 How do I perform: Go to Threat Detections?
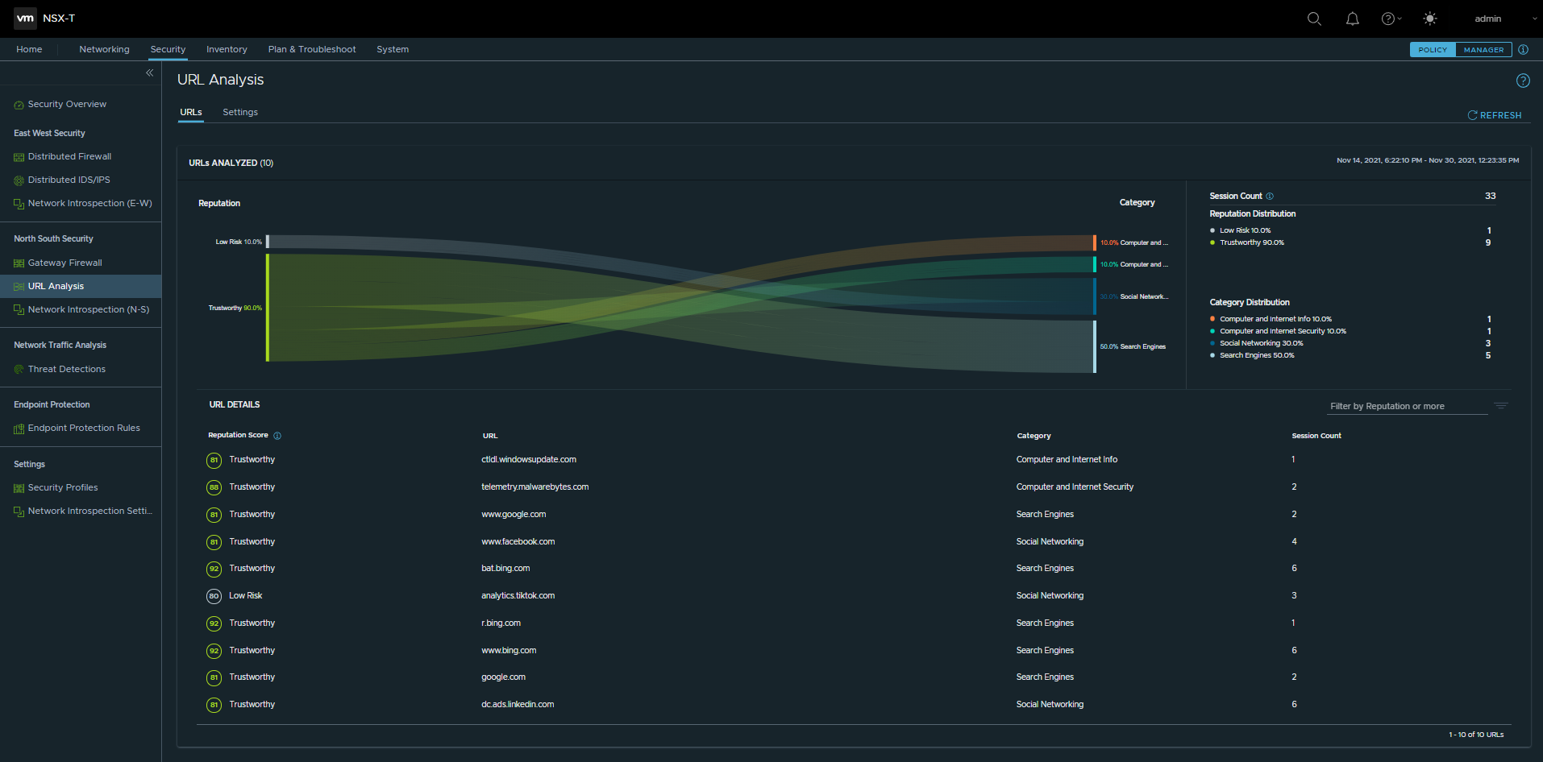pyautogui.click(x=67, y=369)
